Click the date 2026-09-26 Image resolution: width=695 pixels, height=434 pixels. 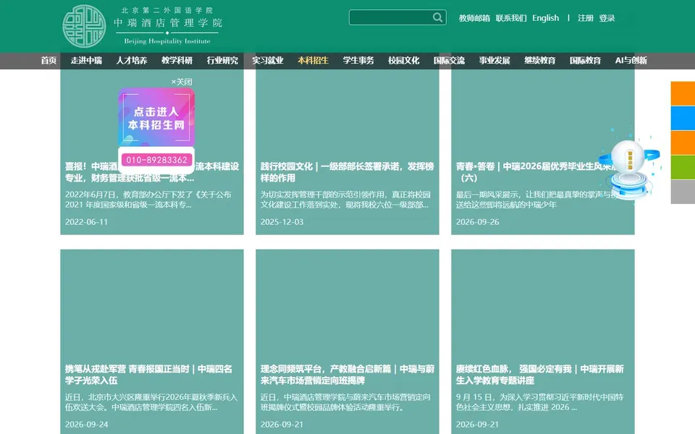[x=477, y=222]
